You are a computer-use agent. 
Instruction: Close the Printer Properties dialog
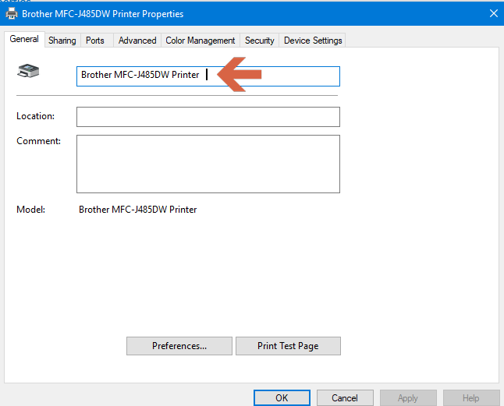pyautogui.click(x=493, y=13)
